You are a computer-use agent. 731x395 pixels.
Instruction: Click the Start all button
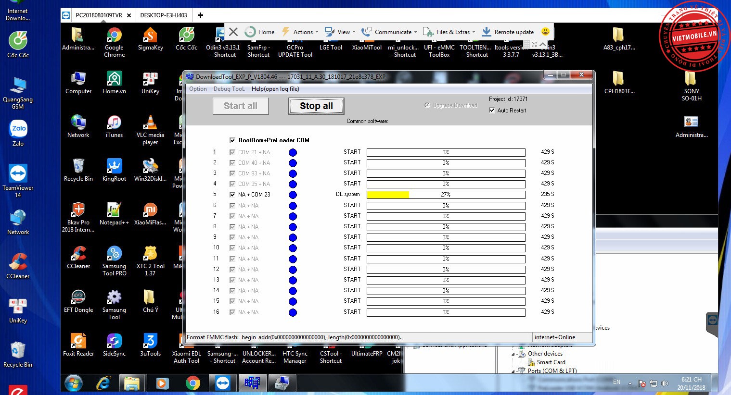241,106
